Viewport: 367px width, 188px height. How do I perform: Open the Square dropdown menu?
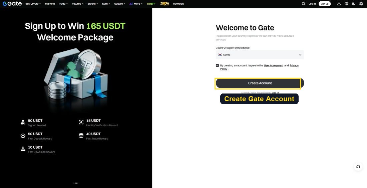[x=119, y=4]
